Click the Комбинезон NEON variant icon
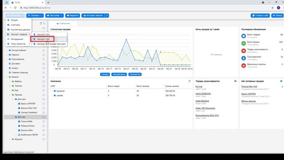This screenshot has height=160, width=284. (19, 135)
